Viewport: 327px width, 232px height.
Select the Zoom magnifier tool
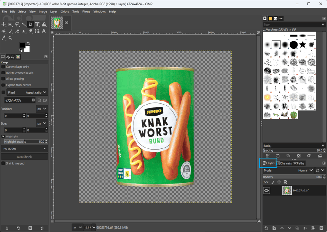coord(10,38)
